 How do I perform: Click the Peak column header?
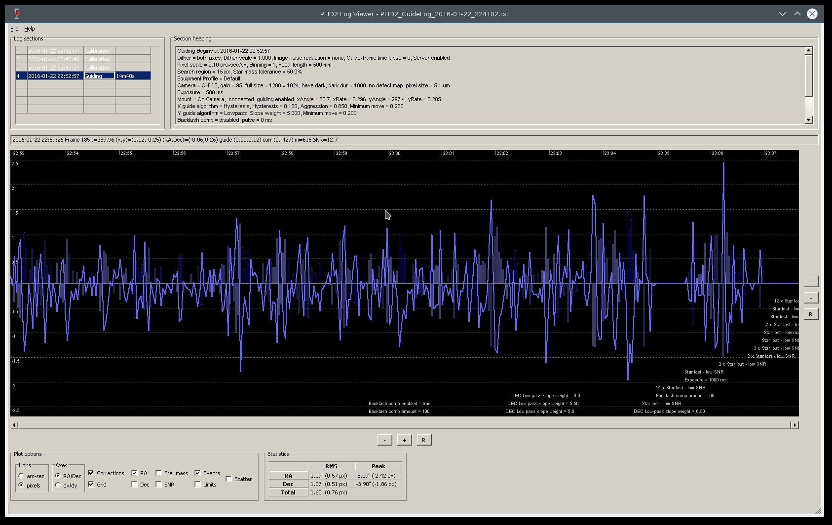(378, 466)
